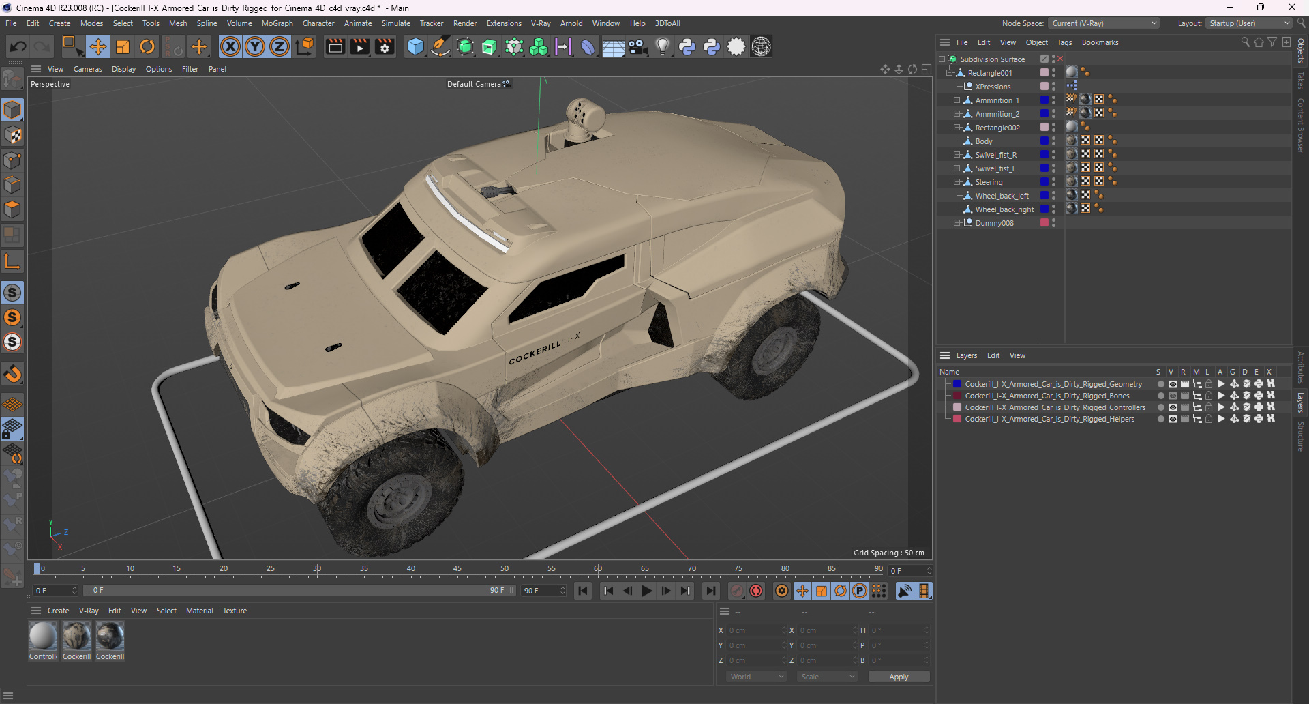This screenshot has height=704, width=1309.
Task: Open Render View clapperboard icon
Action: coord(335,46)
